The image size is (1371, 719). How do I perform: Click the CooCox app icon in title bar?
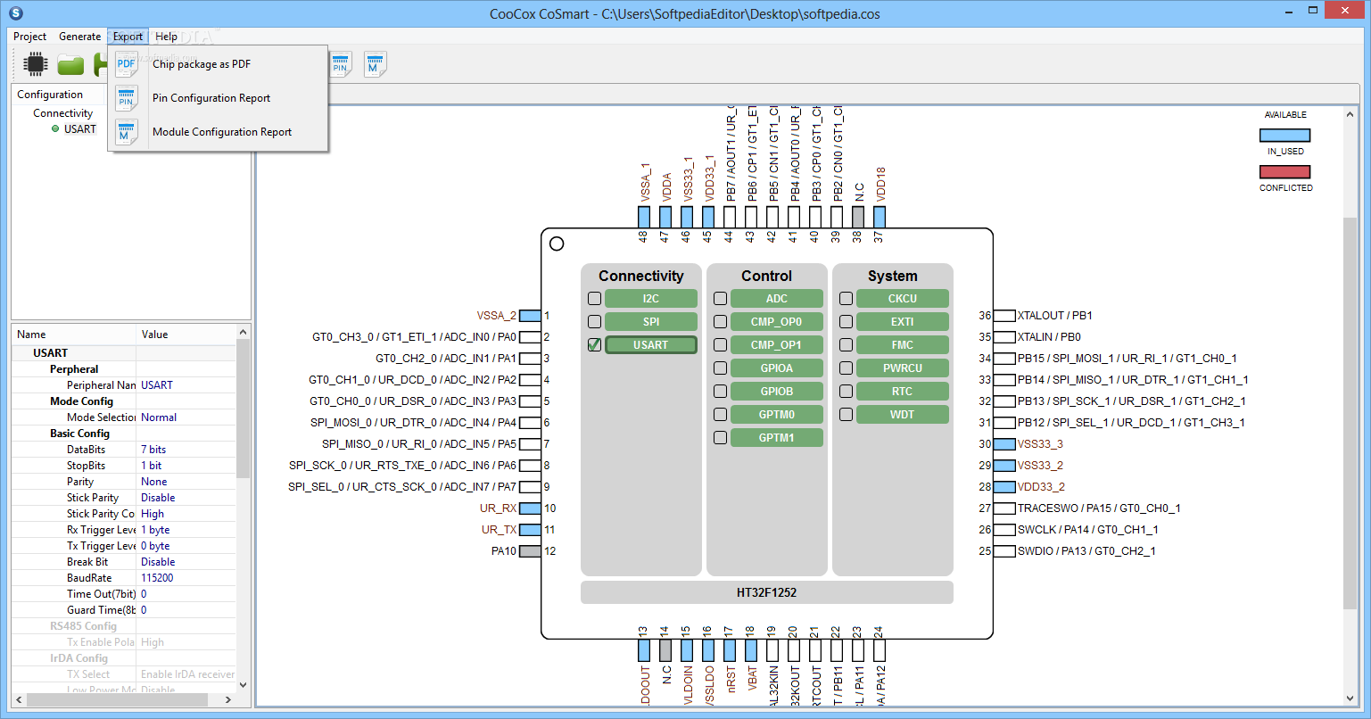pos(15,13)
